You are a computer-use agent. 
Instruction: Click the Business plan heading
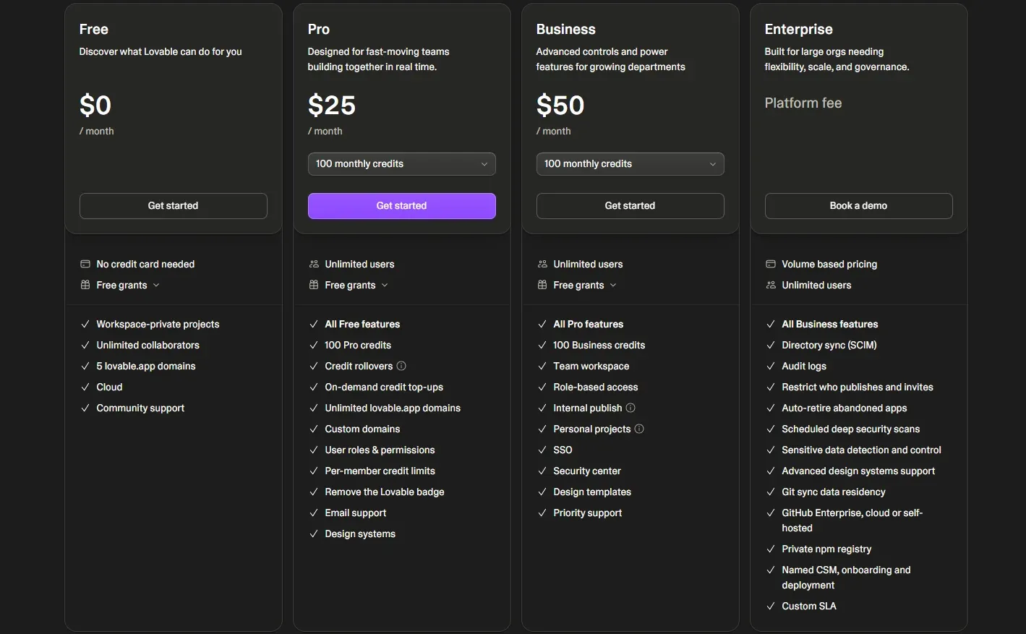(x=566, y=29)
